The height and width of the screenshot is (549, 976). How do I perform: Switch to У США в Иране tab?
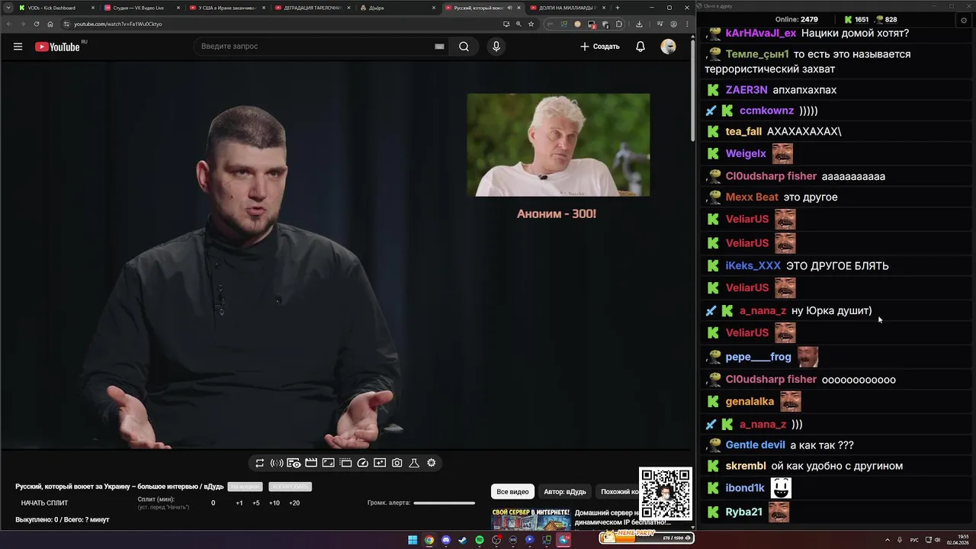click(228, 8)
